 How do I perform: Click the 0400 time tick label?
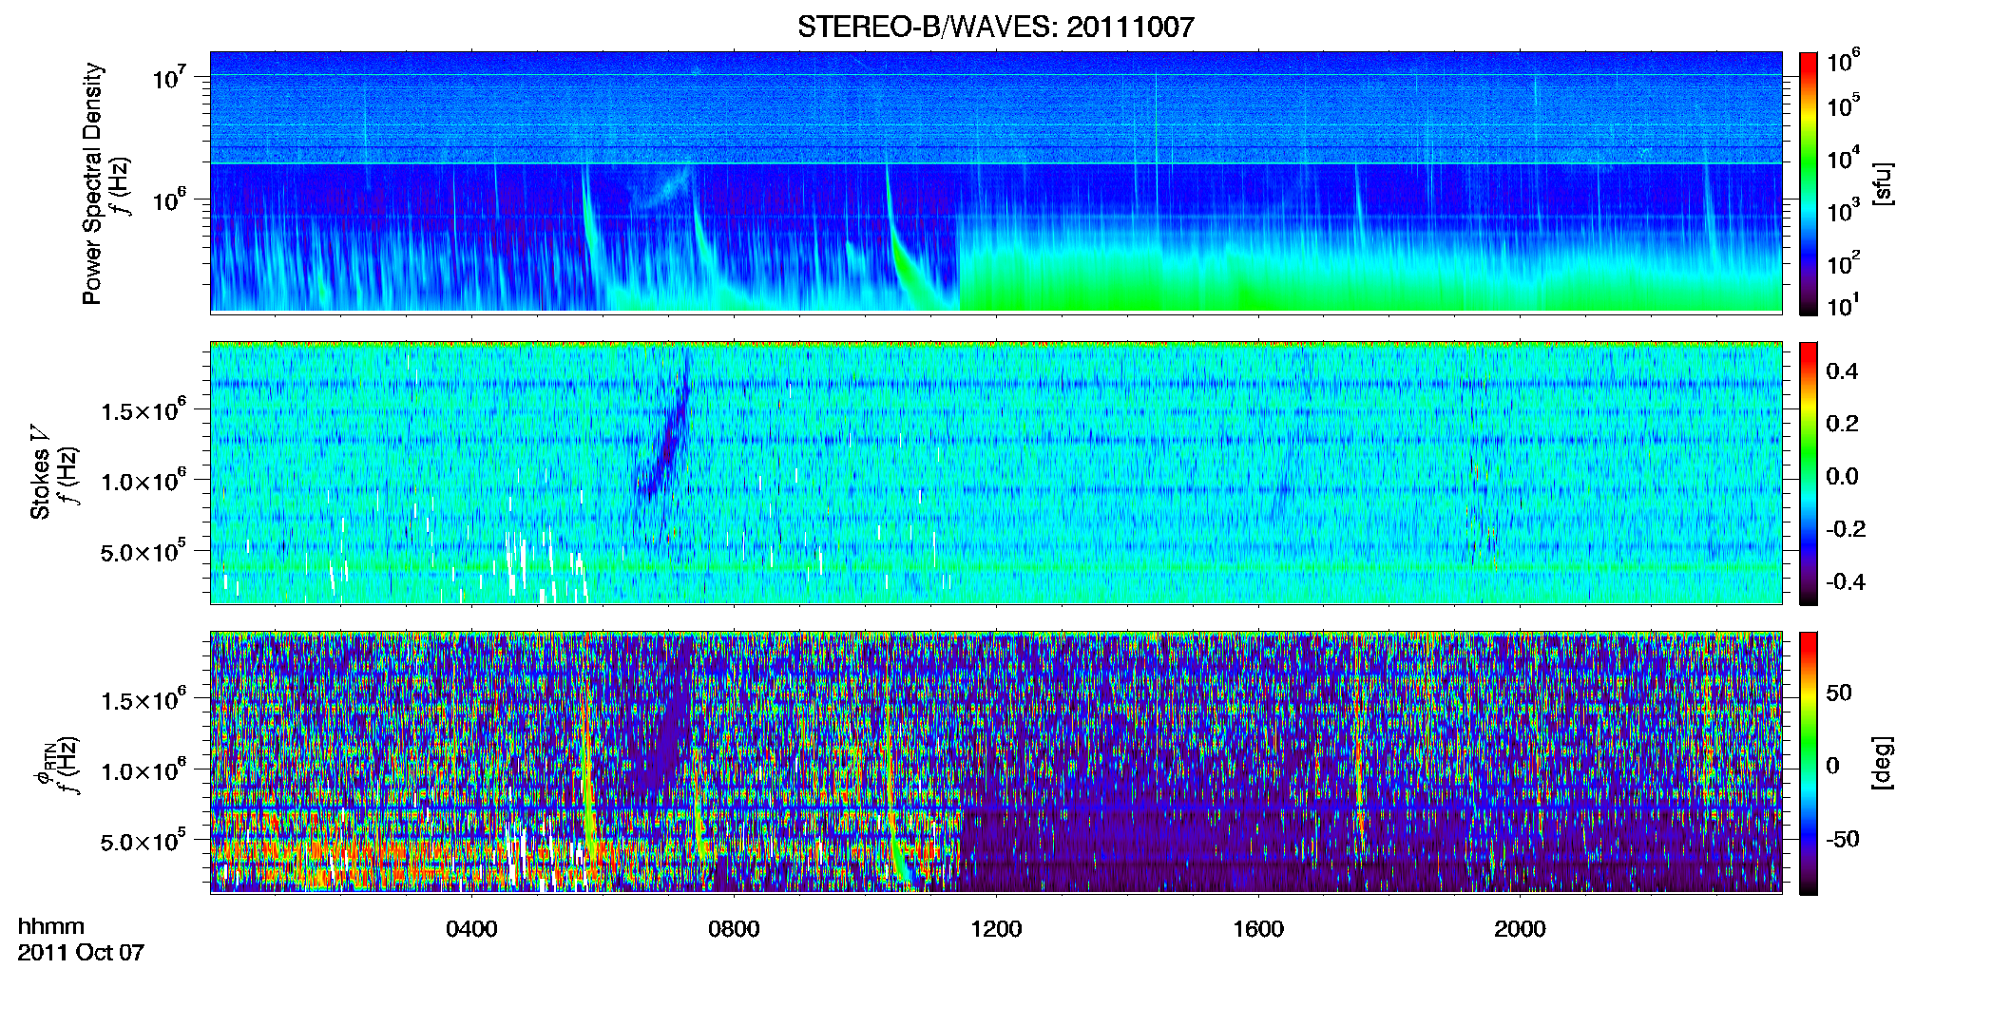point(471,929)
